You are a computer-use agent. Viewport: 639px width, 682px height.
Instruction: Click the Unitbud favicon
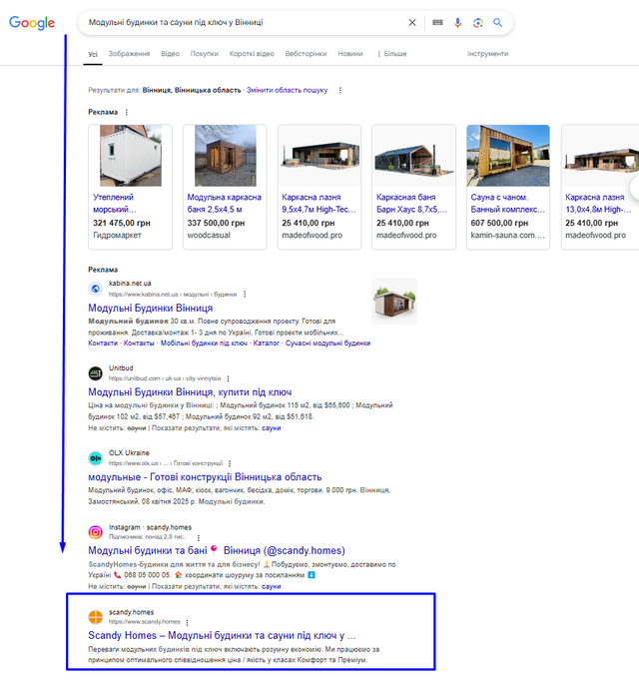(x=95, y=373)
